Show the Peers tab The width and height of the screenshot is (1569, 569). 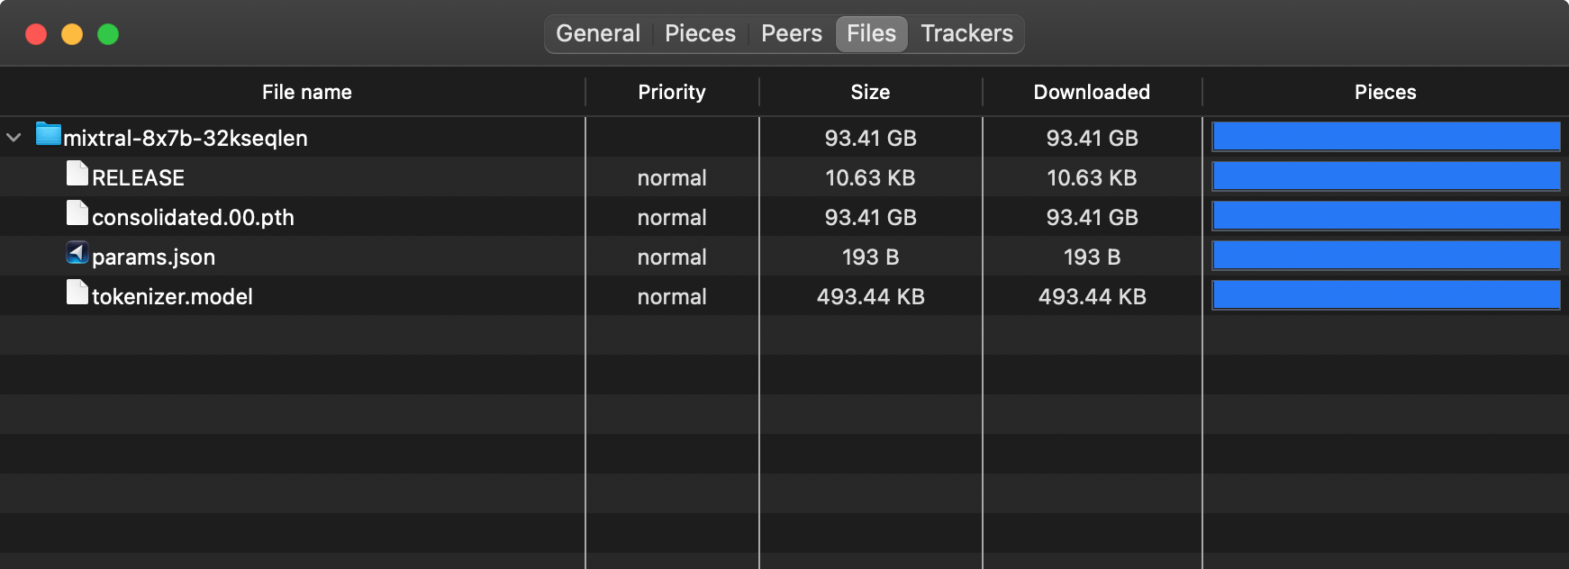tap(791, 33)
